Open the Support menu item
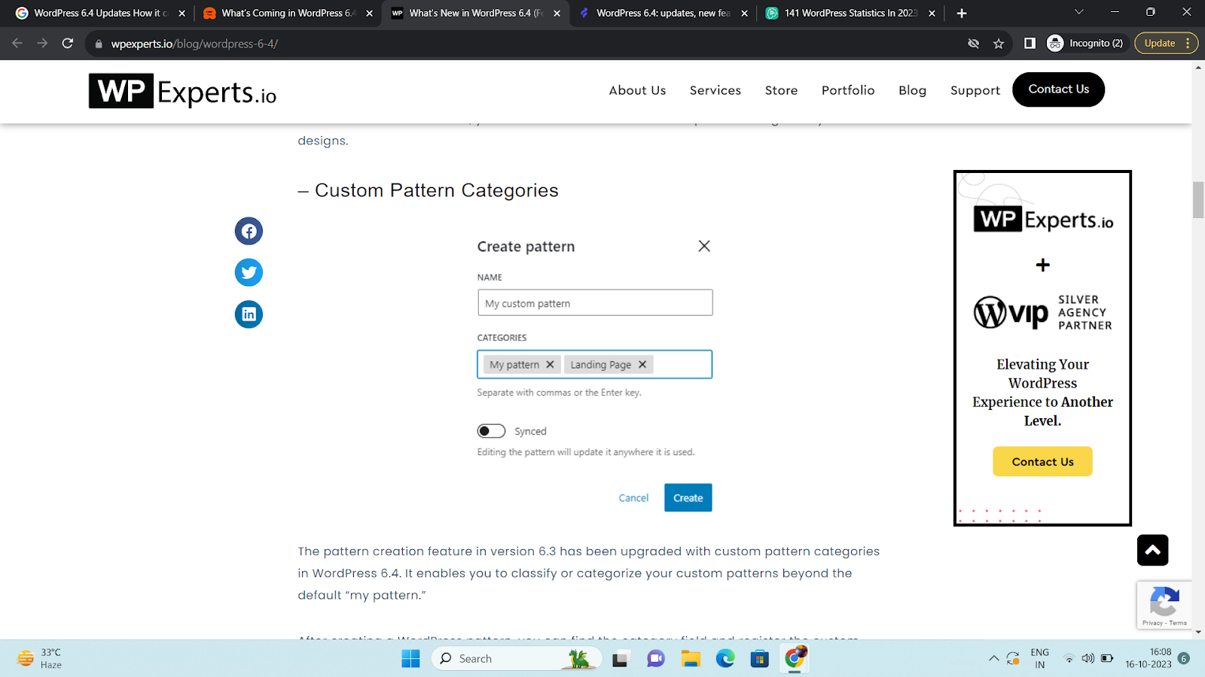The image size is (1205, 677). point(975,90)
